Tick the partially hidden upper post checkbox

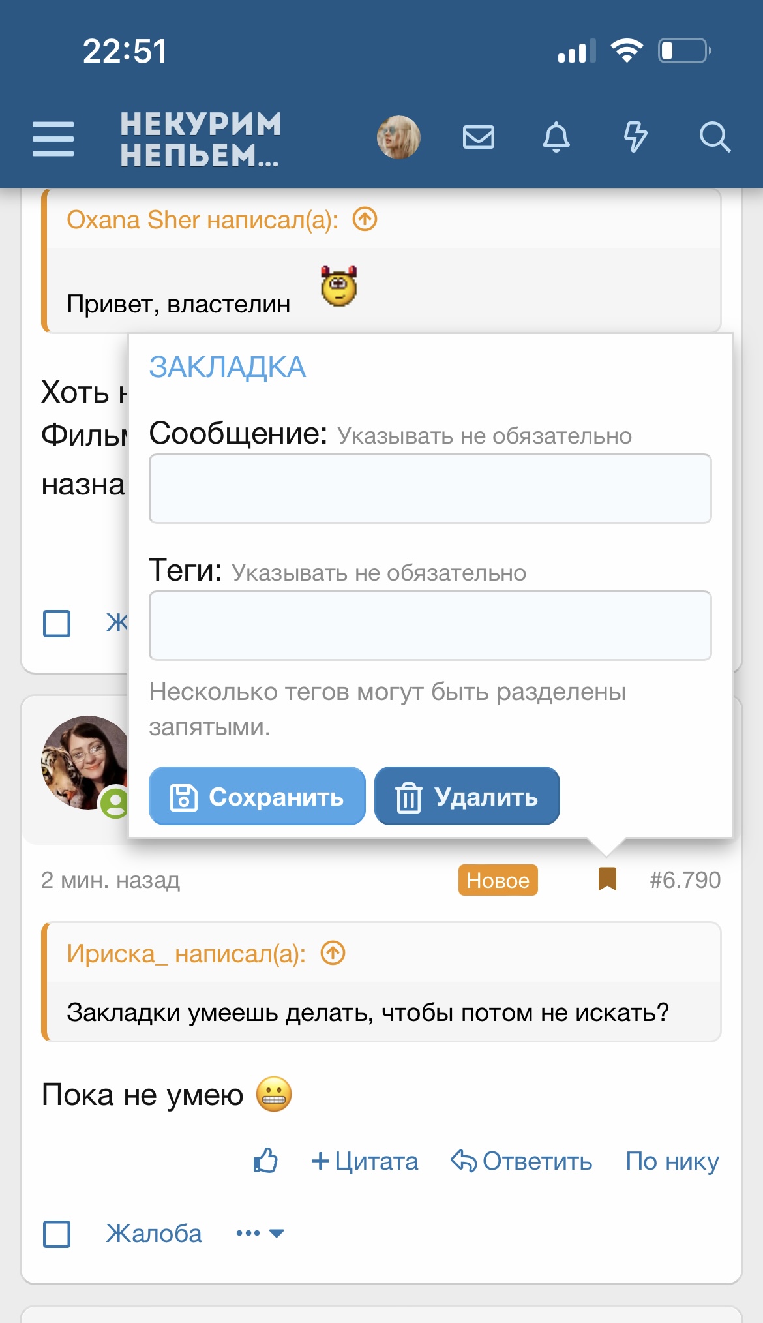(57, 623)
